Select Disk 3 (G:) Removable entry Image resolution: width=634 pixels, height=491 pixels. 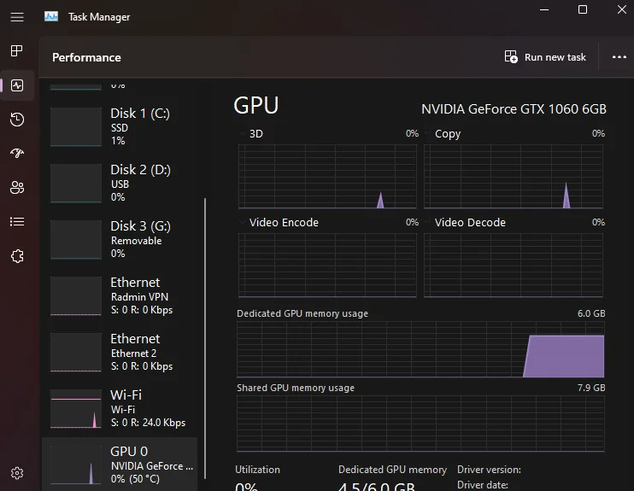point(120,239)
